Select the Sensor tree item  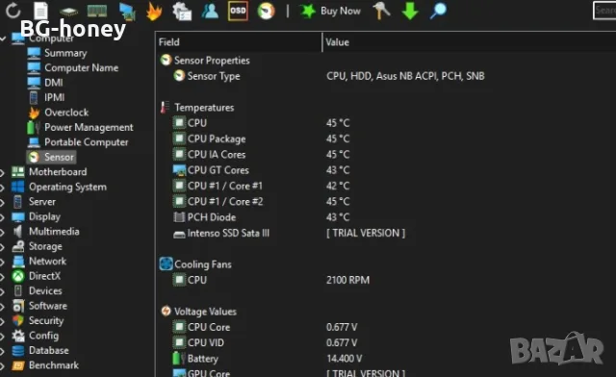coord(51,157)
